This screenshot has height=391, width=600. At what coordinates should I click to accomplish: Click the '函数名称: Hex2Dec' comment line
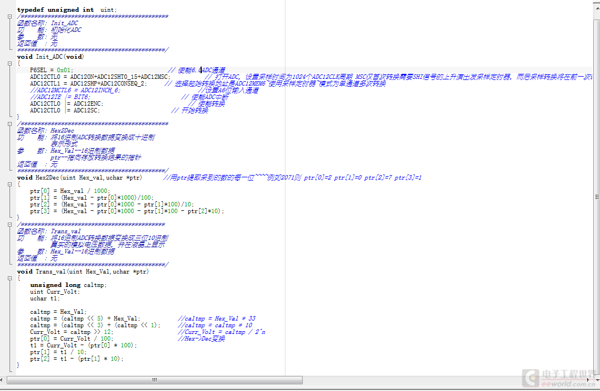tap(46, 130)
